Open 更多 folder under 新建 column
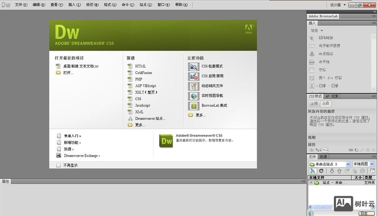Screen dimensions: 378x216 pos(140,125)
